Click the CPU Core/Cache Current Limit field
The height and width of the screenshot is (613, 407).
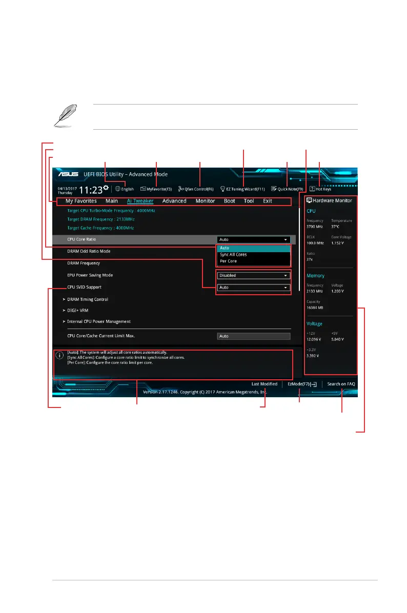253,336
